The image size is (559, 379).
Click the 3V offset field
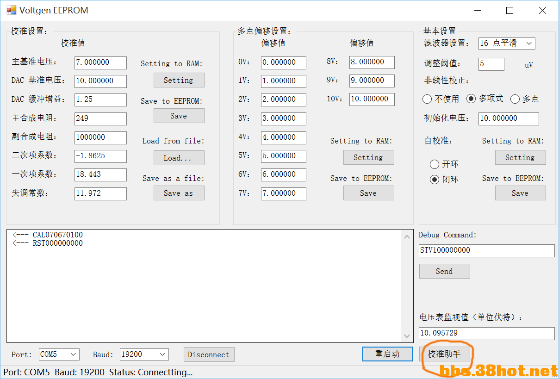(x=284, y=118)
